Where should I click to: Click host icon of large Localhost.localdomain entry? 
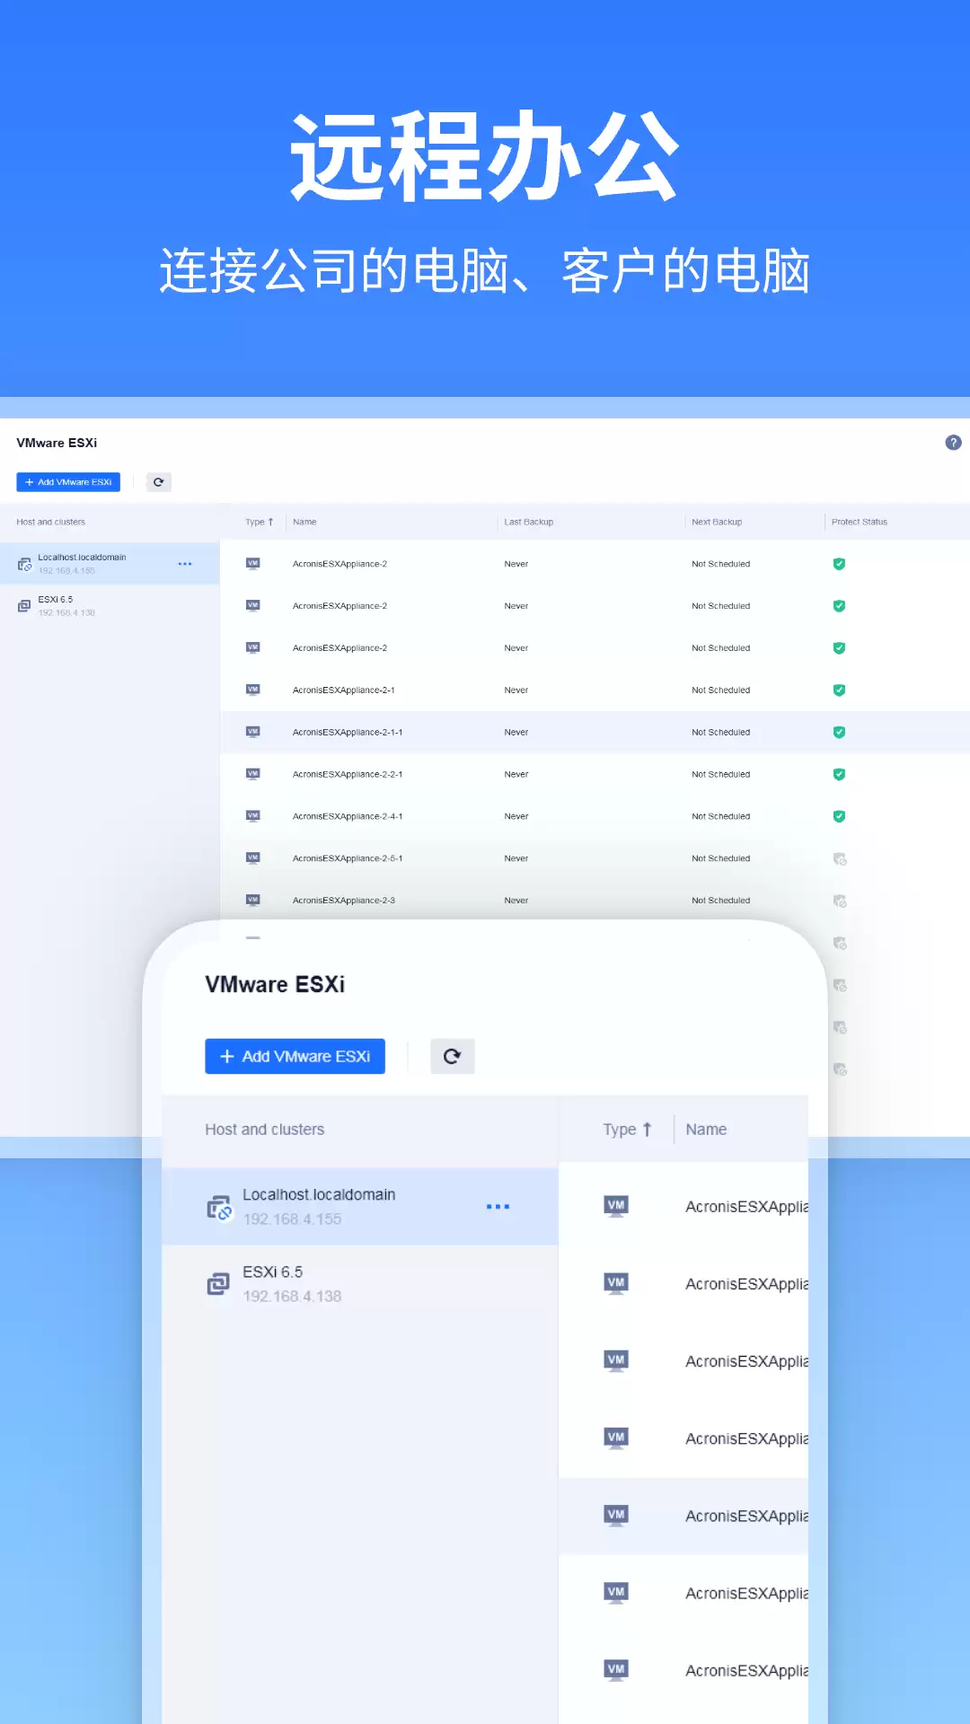pos(219,1208)
